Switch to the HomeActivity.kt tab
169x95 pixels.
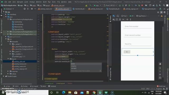(113, 9)
